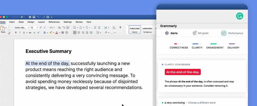The image size is (257, 106).
Task: Increase paragraph indent
Action: pyautogui.click(x=99, y=28)
